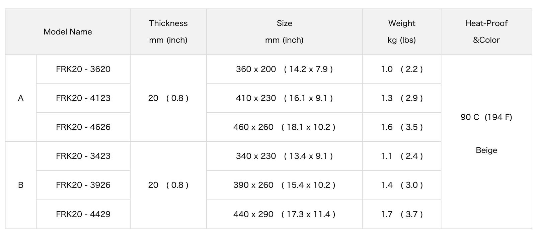
Task: Select the FRK20 - 4626 model cell
Action: click(x=83, y=127)
